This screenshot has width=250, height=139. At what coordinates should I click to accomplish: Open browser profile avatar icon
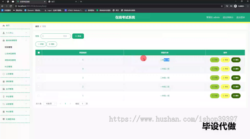[x=235, y=6]
